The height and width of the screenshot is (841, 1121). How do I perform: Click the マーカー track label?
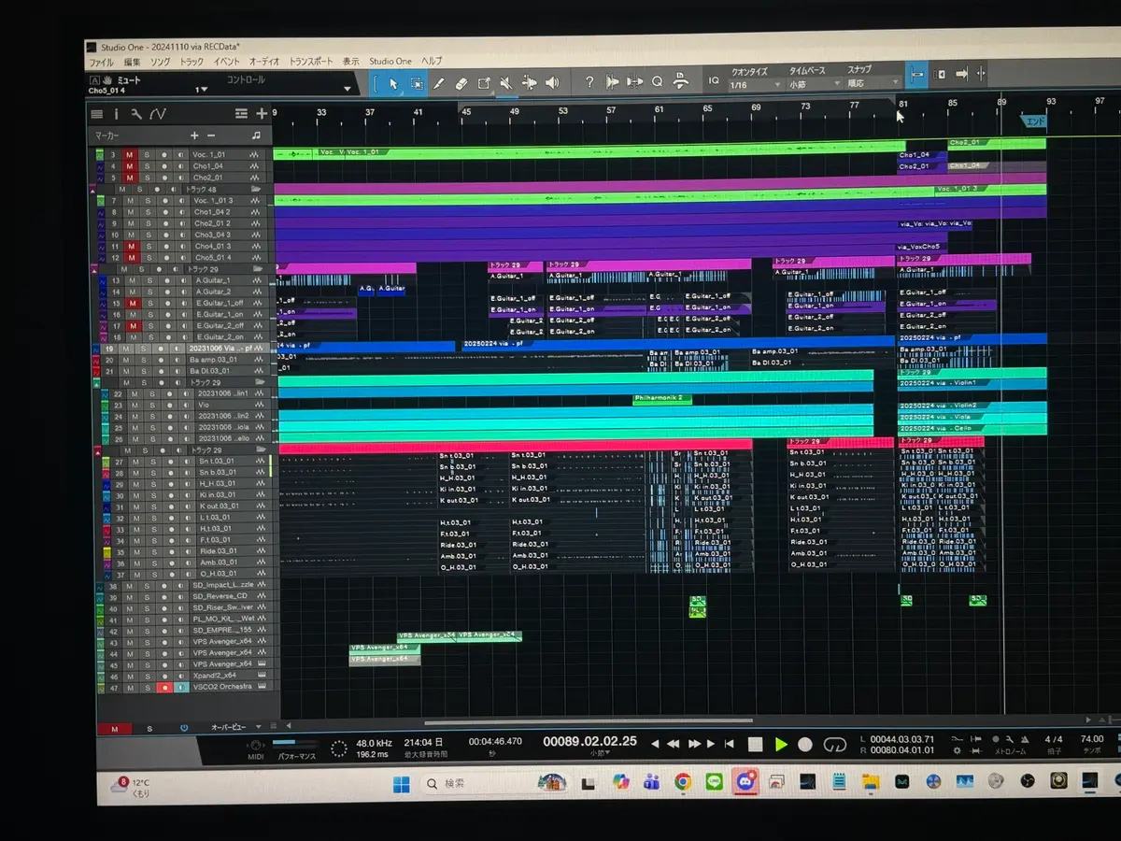click(x=107, y=135)
